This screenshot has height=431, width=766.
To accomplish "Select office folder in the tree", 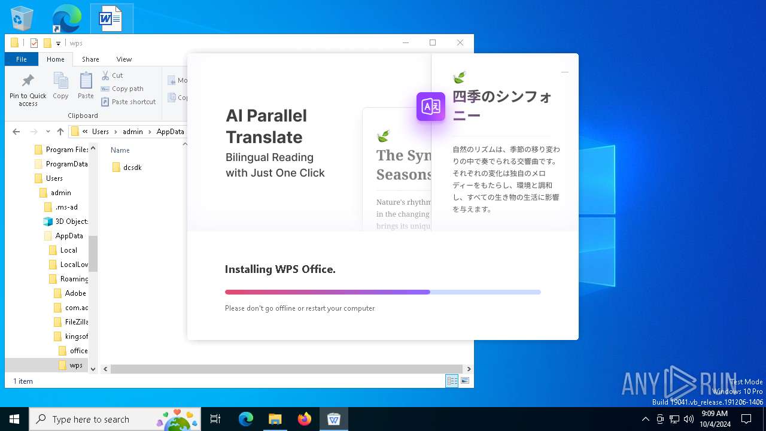I will (x=73, y=351).
